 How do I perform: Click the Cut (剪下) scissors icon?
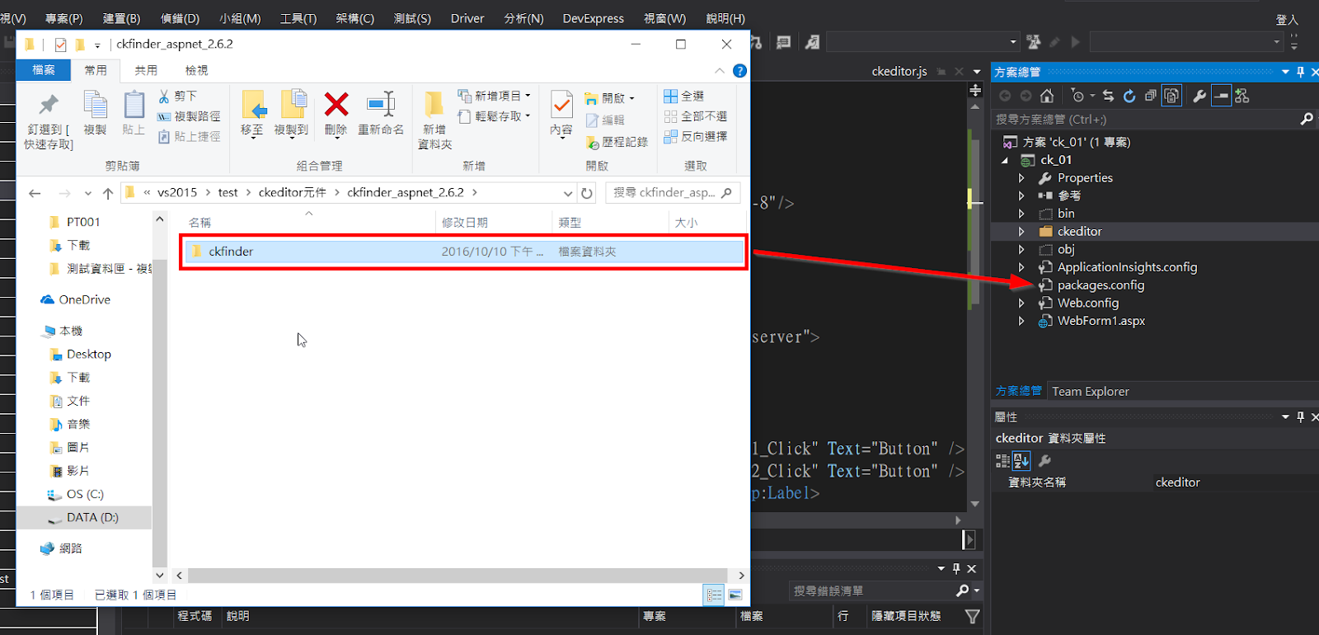click(x=164, y=96)
